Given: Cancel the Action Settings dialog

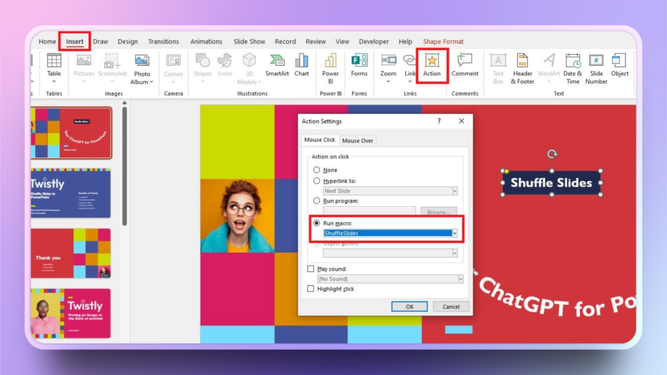Looking at the screenshot, I should (x=451, y=307).
